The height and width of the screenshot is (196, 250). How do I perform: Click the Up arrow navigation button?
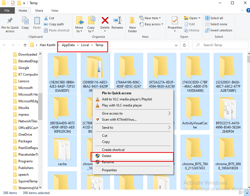[x=25, y=45]
